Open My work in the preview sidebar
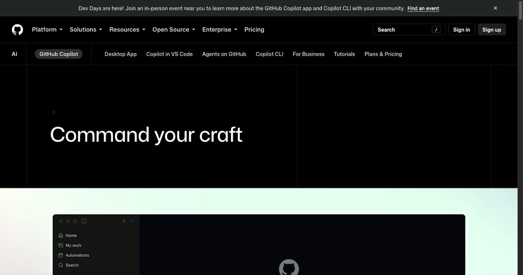The image size is (523, 275). (x=74, y=245)
